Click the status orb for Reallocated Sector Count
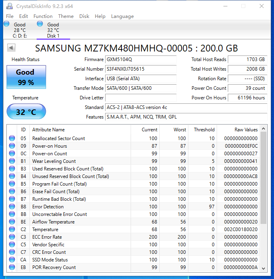 12,138
